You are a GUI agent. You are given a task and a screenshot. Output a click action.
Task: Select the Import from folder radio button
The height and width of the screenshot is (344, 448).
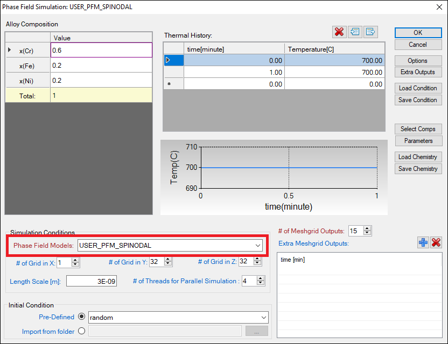[82, 331]
